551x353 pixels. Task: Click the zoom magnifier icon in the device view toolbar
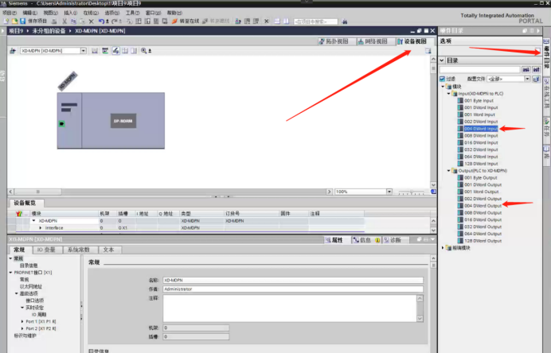[x=144, y=51]
